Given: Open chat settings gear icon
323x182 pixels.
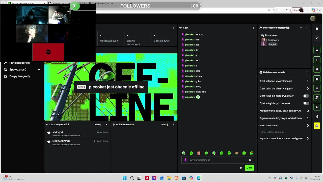Looking at the screenshot, I should pos(240,168).
